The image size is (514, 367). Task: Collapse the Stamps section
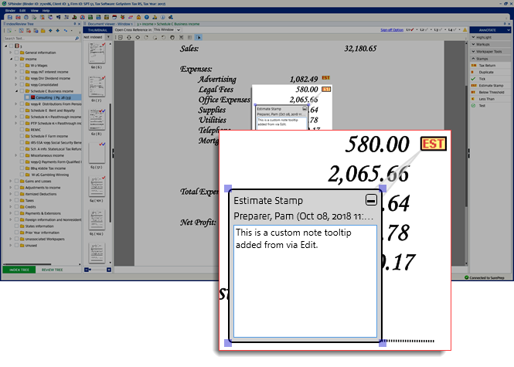coord(490,59)
